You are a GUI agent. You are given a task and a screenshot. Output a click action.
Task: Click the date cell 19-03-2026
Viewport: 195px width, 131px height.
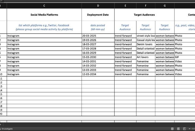pos(98,40)
